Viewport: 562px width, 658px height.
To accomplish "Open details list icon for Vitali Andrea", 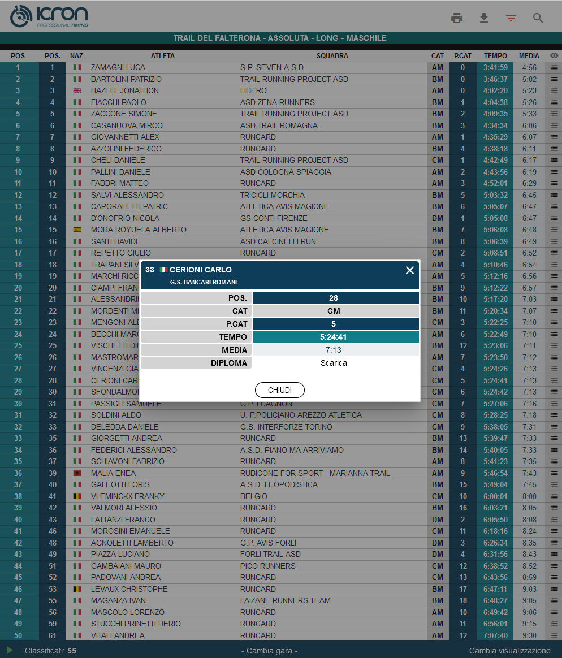I will tap(554, 635).
